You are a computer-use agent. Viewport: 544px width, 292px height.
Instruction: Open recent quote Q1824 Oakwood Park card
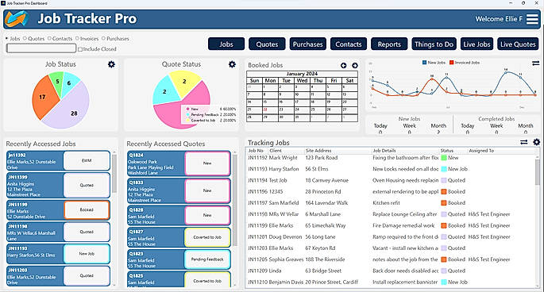click(x=179, y=163)
